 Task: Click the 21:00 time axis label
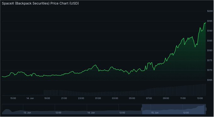point(64,98)
